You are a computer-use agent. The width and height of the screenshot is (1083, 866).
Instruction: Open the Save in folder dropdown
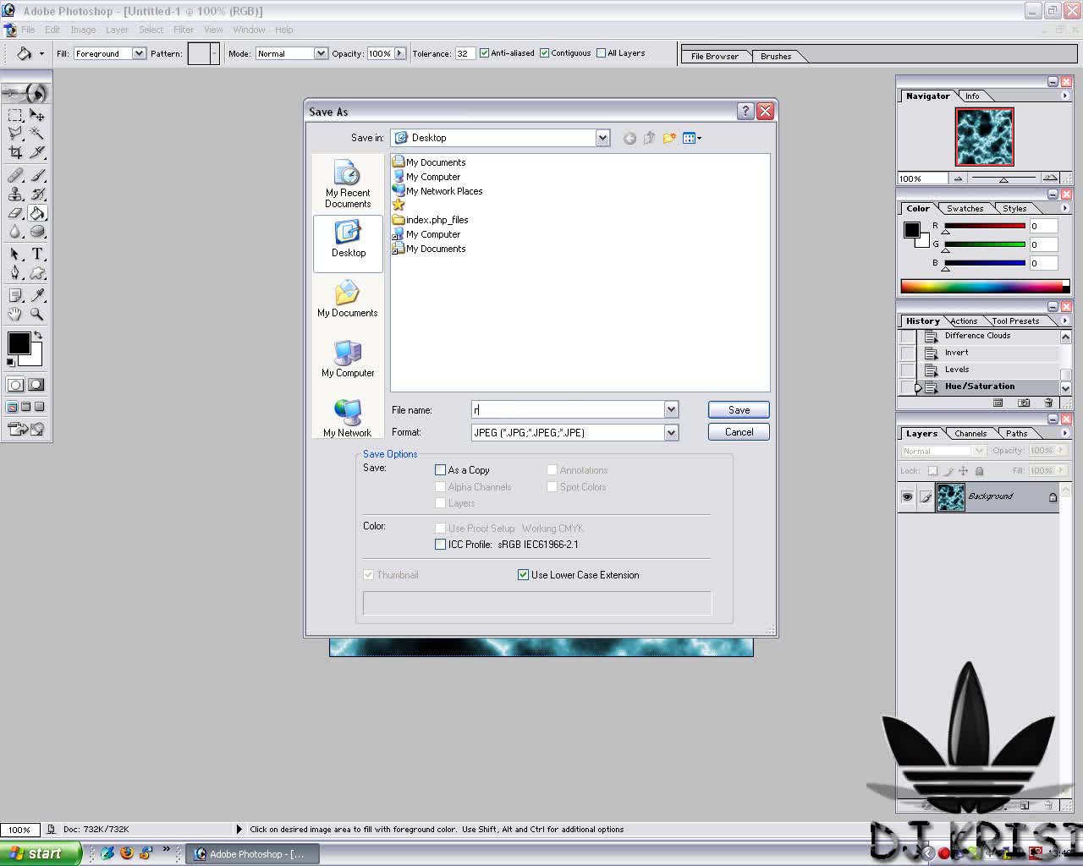602,138
